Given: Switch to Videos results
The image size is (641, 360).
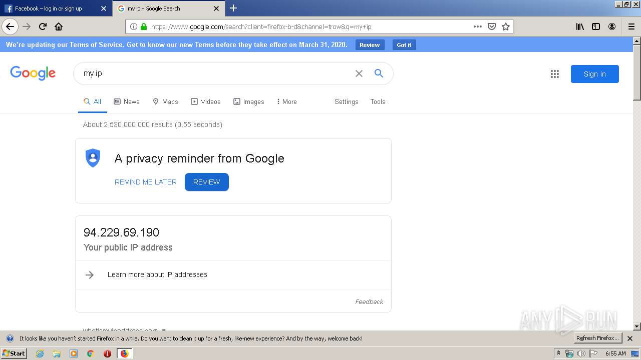Looking at the screenshot, I should tap(206, 101).
